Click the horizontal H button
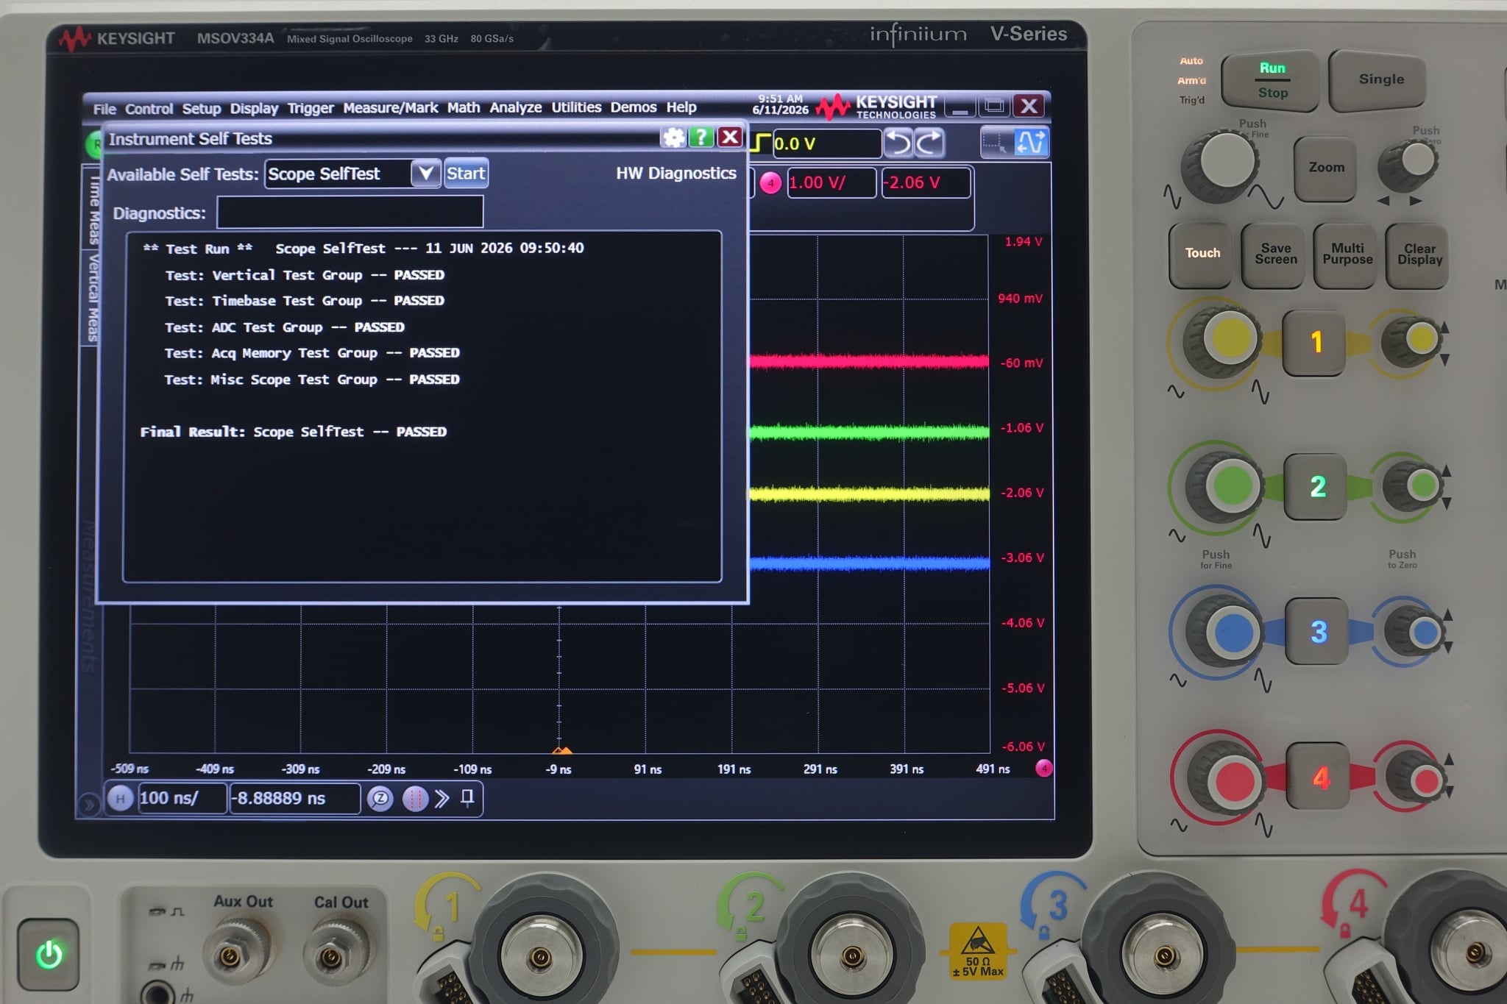The height and width of the screenshot is (1004, 1507). [121, 798]
